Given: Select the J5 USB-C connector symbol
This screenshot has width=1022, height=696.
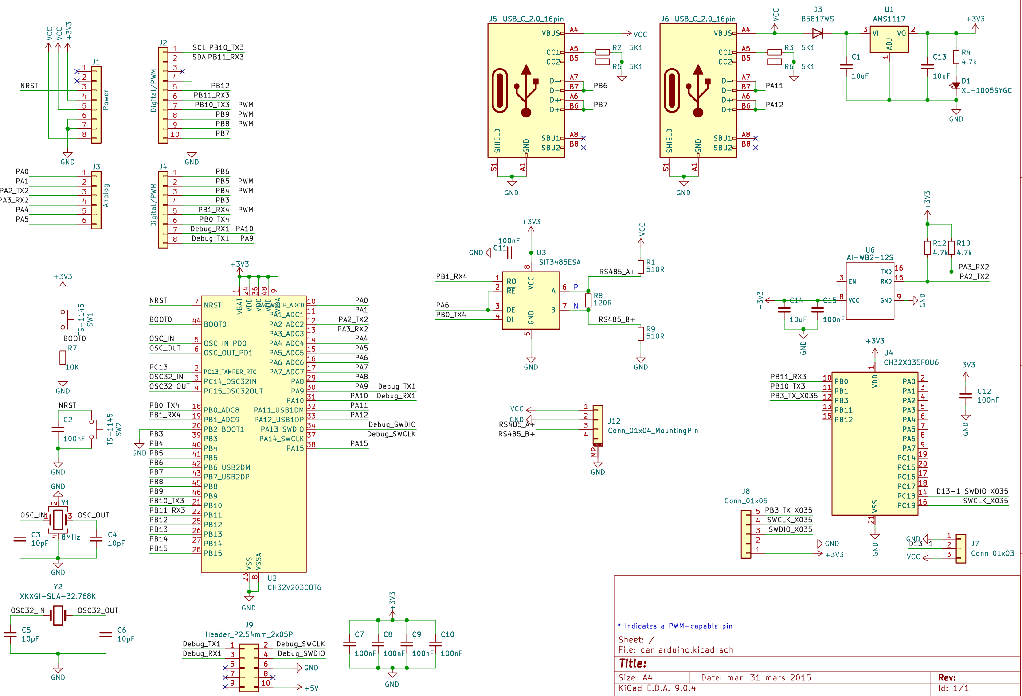Looking at the screenshot, I should tap(526, 90).
